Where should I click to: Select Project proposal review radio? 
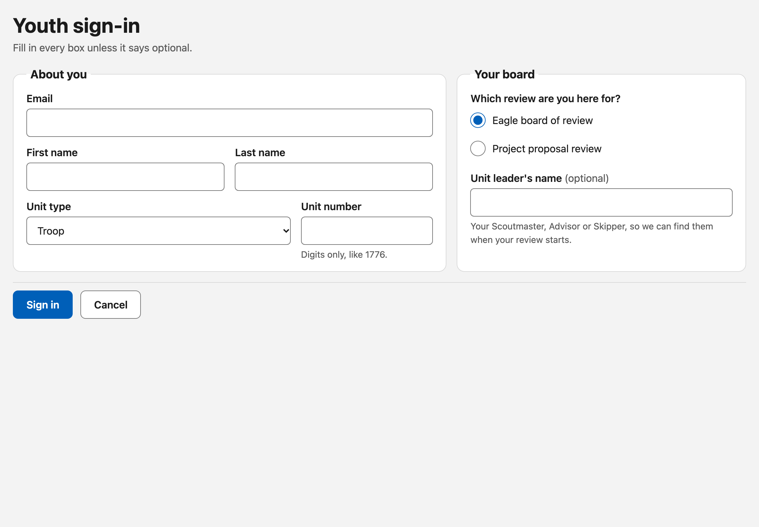pyautogui.click(x=478, y=148)
